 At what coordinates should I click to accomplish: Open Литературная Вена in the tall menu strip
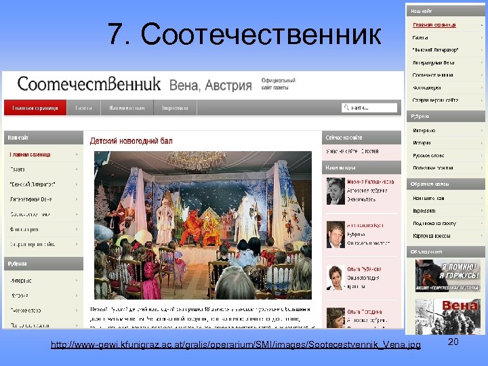pos(433,62)
